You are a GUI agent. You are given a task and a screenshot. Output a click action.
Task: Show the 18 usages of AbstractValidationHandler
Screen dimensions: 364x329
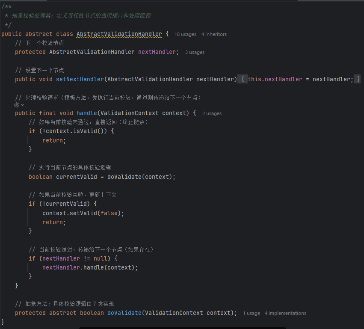(185, 34)
